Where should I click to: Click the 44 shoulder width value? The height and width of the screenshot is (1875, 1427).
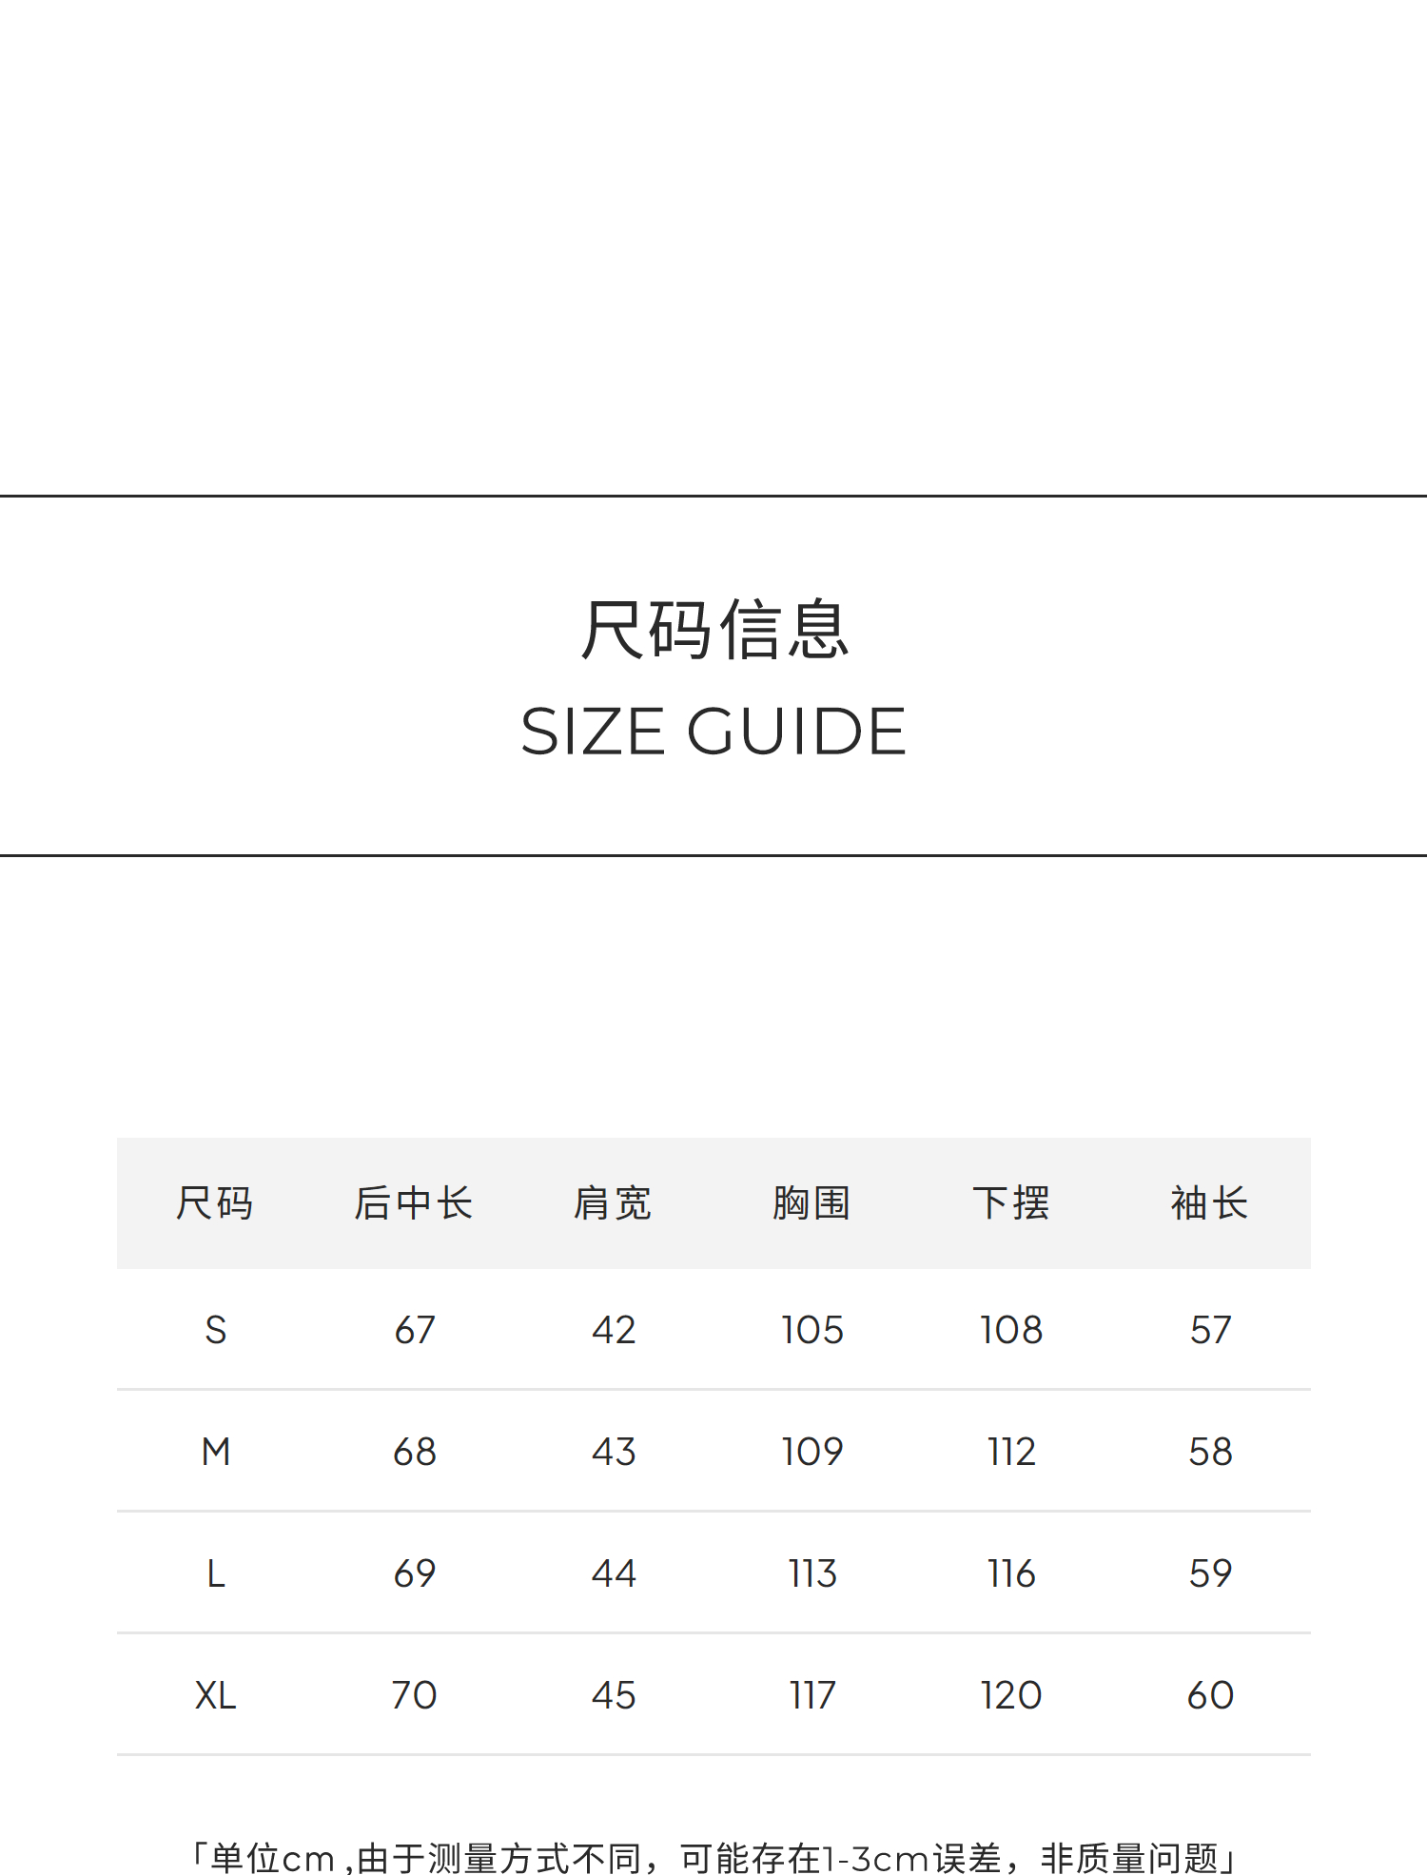pos(613,1573)
